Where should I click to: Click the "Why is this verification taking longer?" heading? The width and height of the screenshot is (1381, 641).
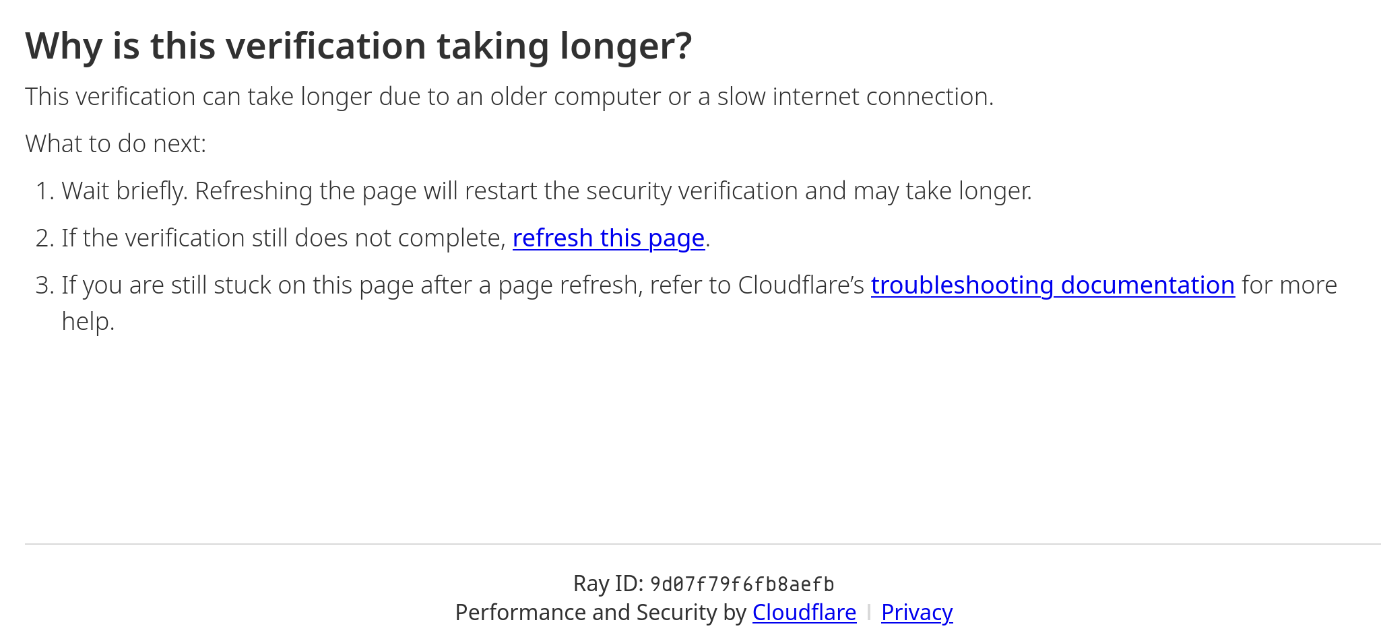tap(358, 46)
